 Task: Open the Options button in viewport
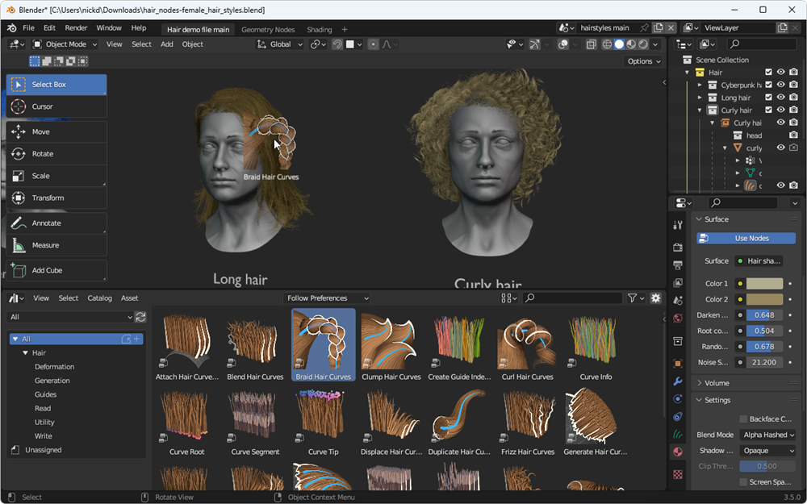coord(643,61)
